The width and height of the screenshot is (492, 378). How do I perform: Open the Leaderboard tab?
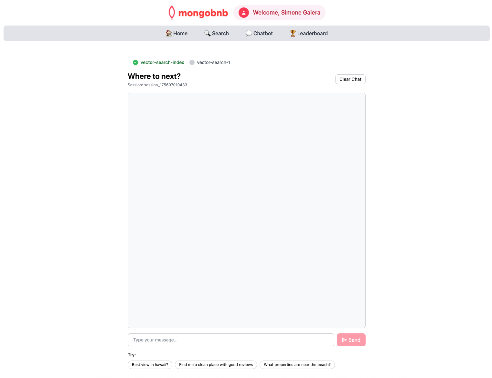(x=312, y=33)
